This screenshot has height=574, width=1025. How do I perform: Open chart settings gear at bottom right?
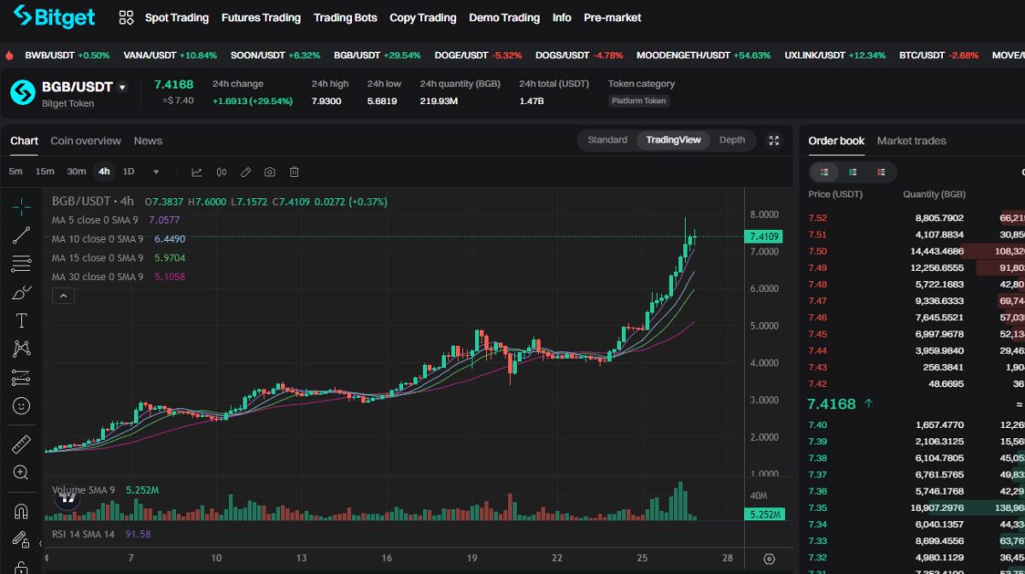(769, 559)
